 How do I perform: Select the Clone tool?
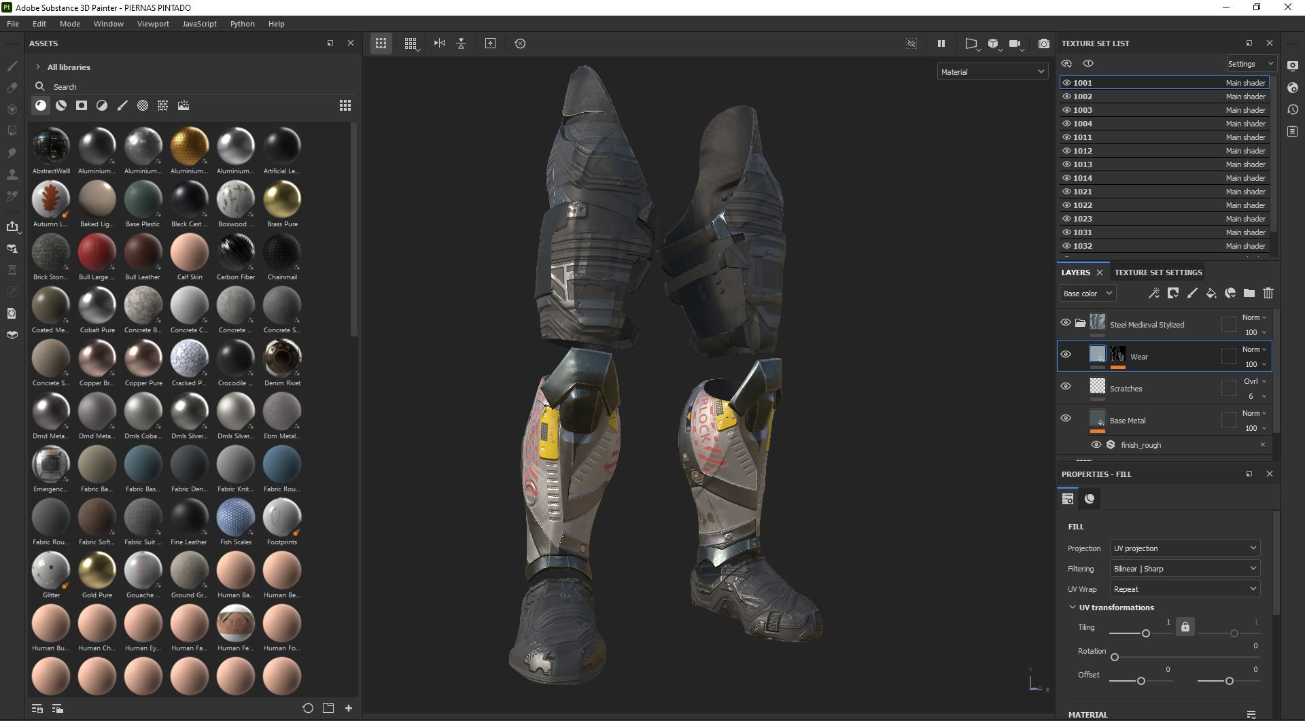click(x=12, y=175)
